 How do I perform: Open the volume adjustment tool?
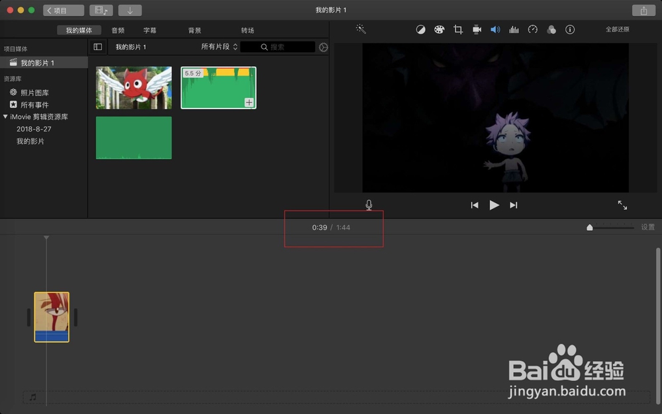pos(495,30)
